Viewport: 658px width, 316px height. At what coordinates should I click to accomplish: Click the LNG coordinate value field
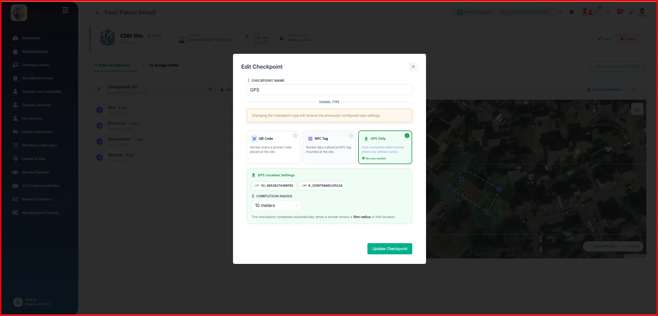pyautogui.click(x=322, y=186)
